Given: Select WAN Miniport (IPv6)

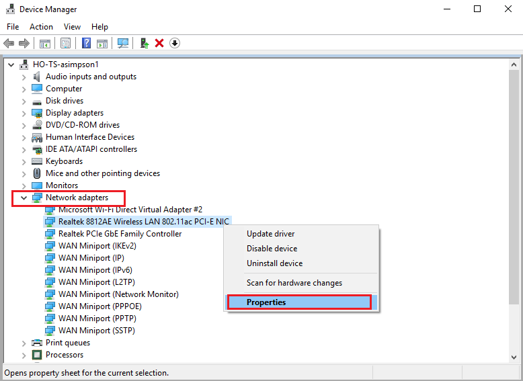Looking at the screenshot, I should [x=95, y=270].
